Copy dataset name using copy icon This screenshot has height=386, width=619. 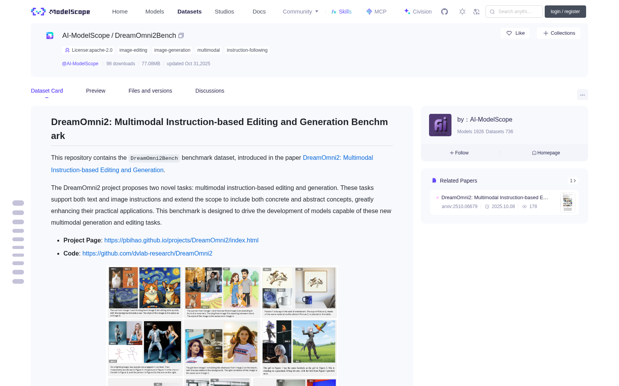181,36
